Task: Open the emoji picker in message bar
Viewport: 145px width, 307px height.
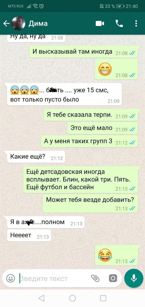Action: [10, 278]
